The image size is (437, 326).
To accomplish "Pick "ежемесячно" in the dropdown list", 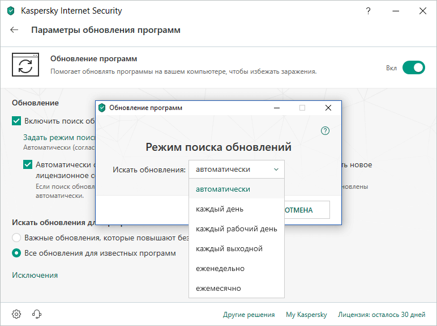I will [218, 288].
